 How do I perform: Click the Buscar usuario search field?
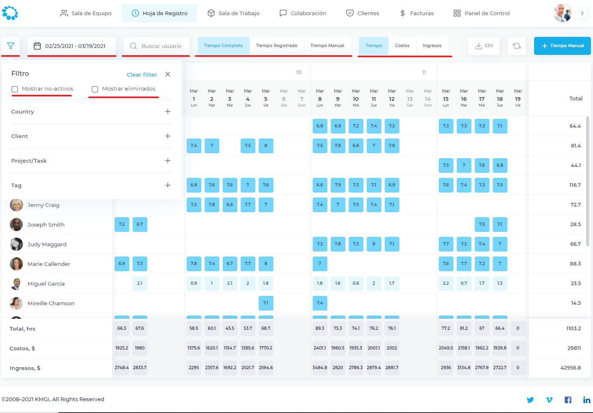[156, 46]
